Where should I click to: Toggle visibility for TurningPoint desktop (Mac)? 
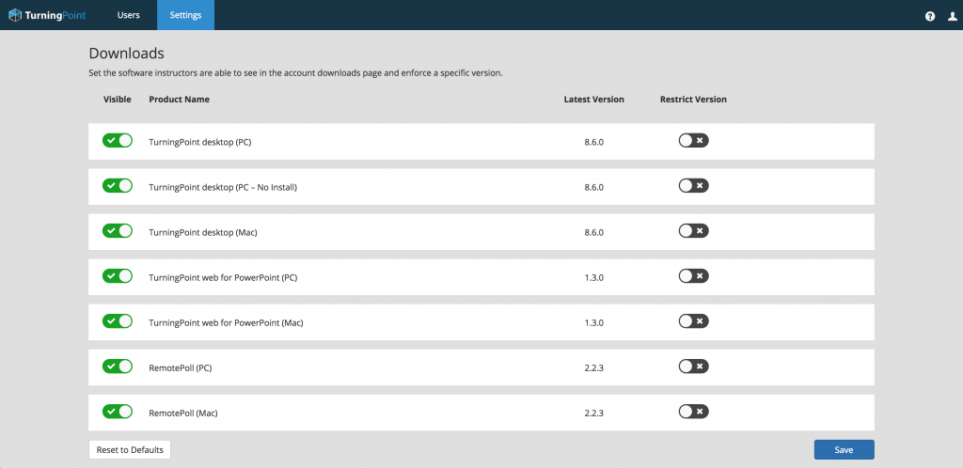click(x=118, y=231)
